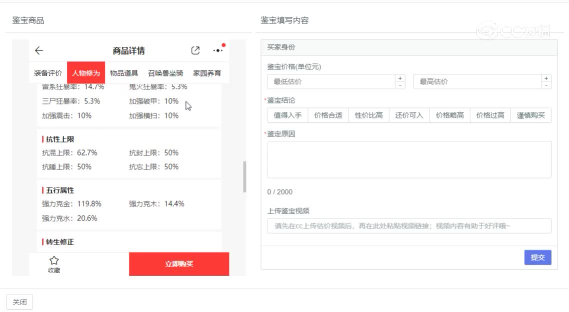Choose the 还价可入 conclusion

409,115
